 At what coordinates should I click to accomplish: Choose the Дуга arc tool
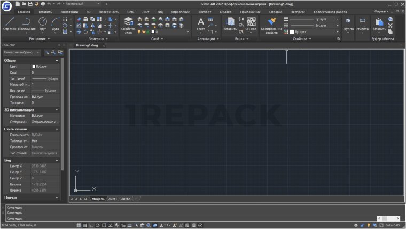point(56,23)
